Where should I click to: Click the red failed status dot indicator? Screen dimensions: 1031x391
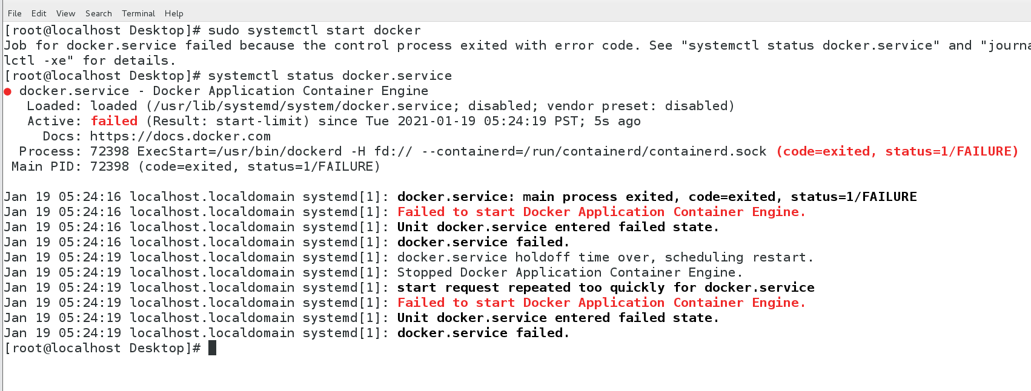tap(8, 91)
